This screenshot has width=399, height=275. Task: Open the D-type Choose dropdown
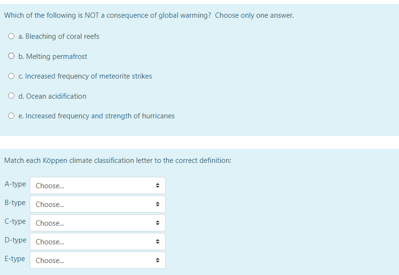pos(98,241)
